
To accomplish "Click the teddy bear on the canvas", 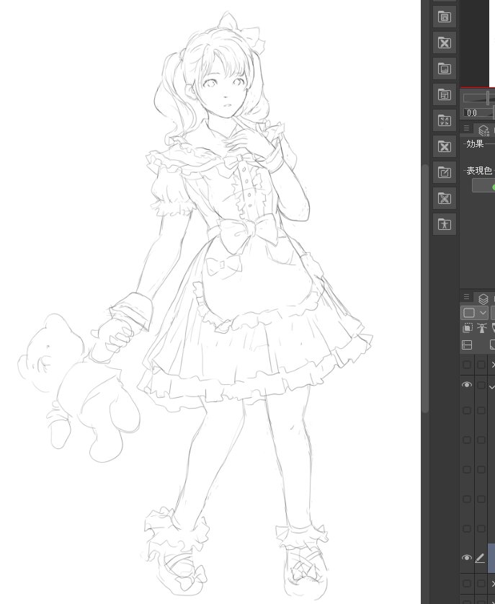I will coord(79,389).
